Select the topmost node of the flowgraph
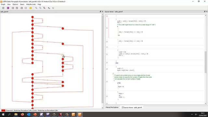 click(32, 17)
